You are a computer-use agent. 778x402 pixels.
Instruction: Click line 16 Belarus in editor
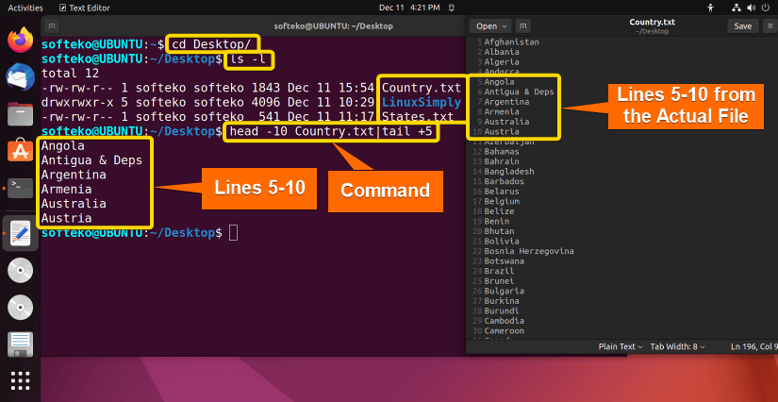(502, 191)
